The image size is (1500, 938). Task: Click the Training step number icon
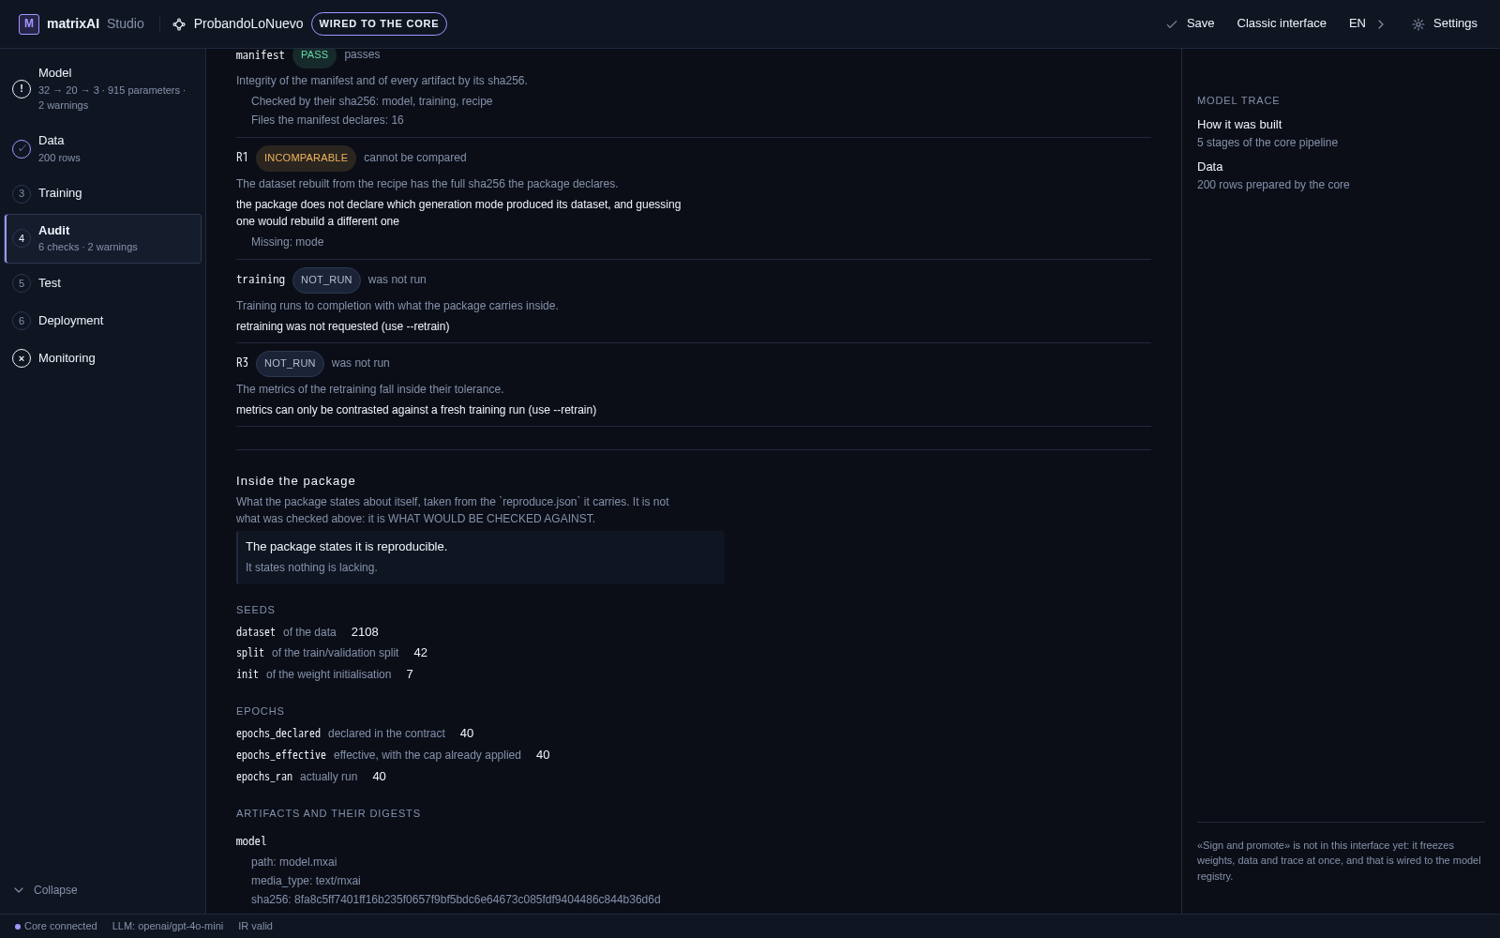[x=22, y=193]
